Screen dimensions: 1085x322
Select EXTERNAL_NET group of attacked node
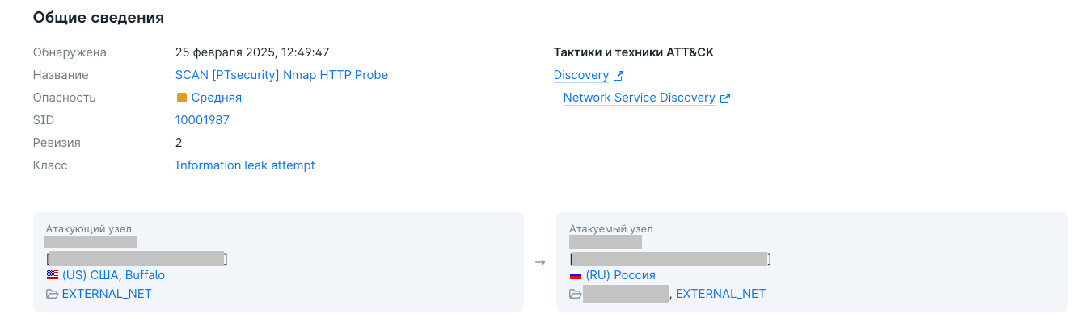pos(720,294)
